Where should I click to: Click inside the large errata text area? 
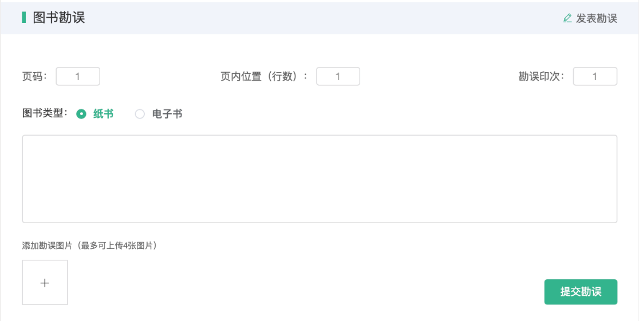(319, 179)
